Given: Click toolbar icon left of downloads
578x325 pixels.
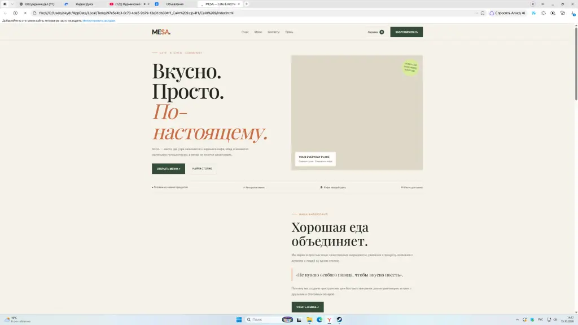Looking at the screenshot, I should pyautogui.click(x=563, y=13).
